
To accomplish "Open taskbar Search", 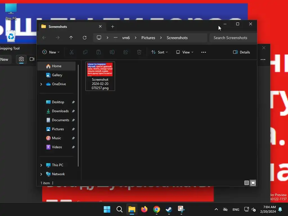I will point(119,209).
